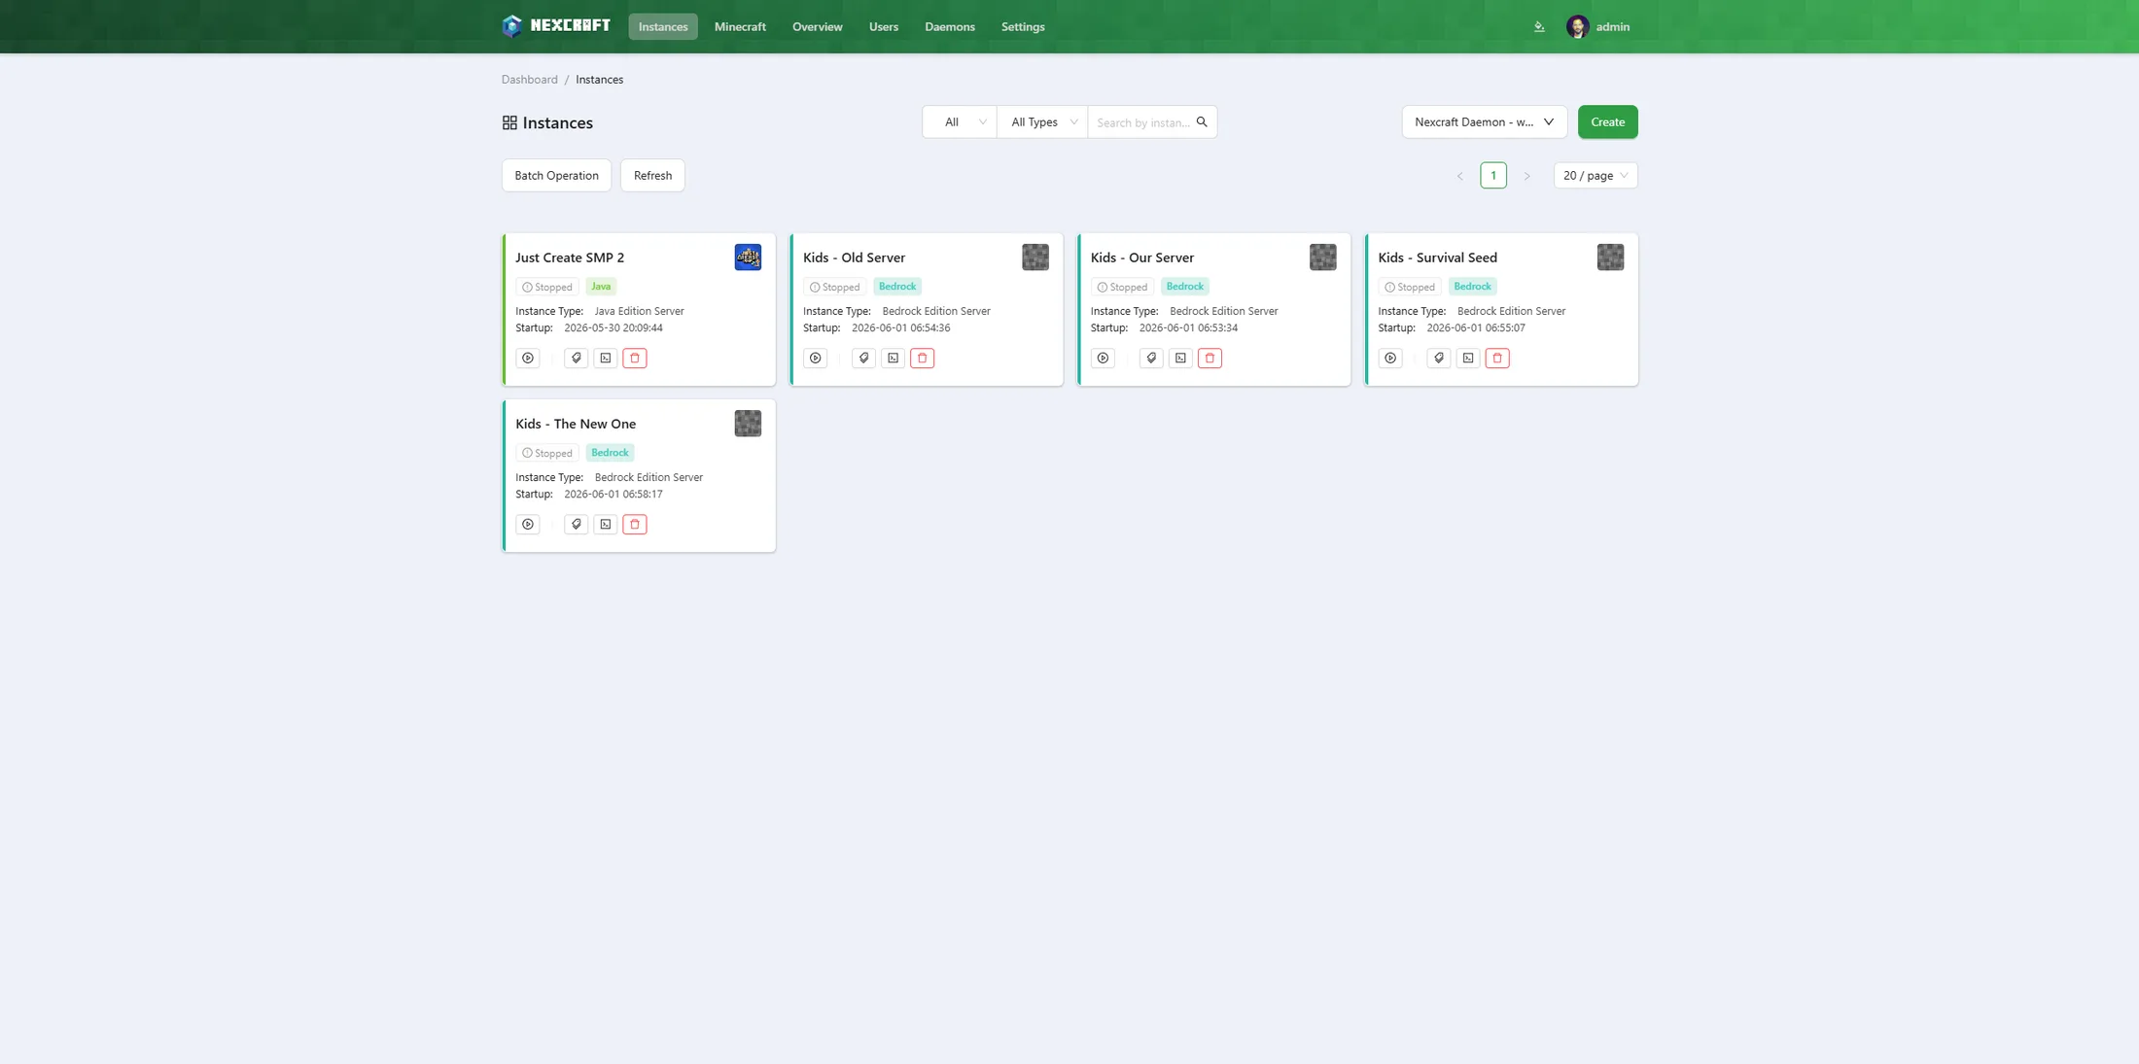Open console of Kids - The New One

click(x=606, y=524)
